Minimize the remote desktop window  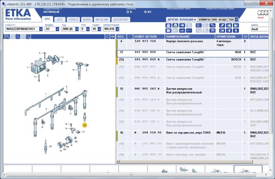(x=247, y=3)
